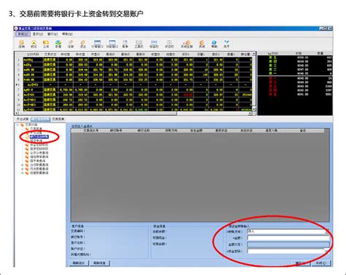Image resolution: width=346 pixels, height=275 pixels.
Task: Click the green pie-chart toolbar icon after 公告
Action: pos(58,44)
